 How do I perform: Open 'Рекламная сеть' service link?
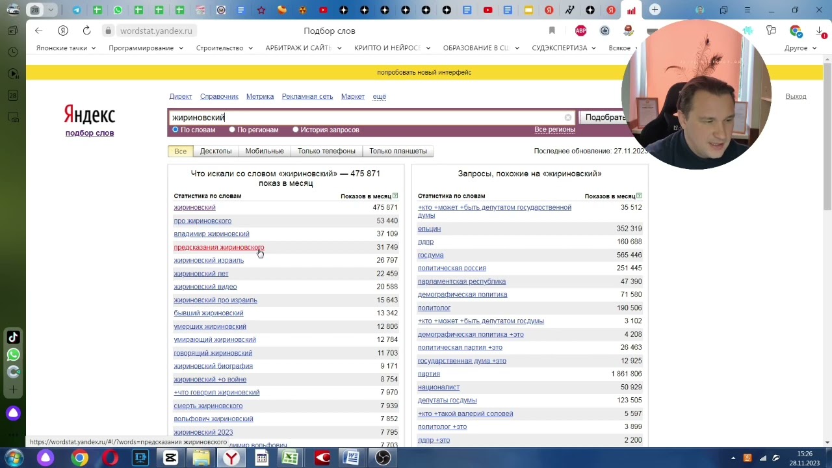tap(307, 96)
